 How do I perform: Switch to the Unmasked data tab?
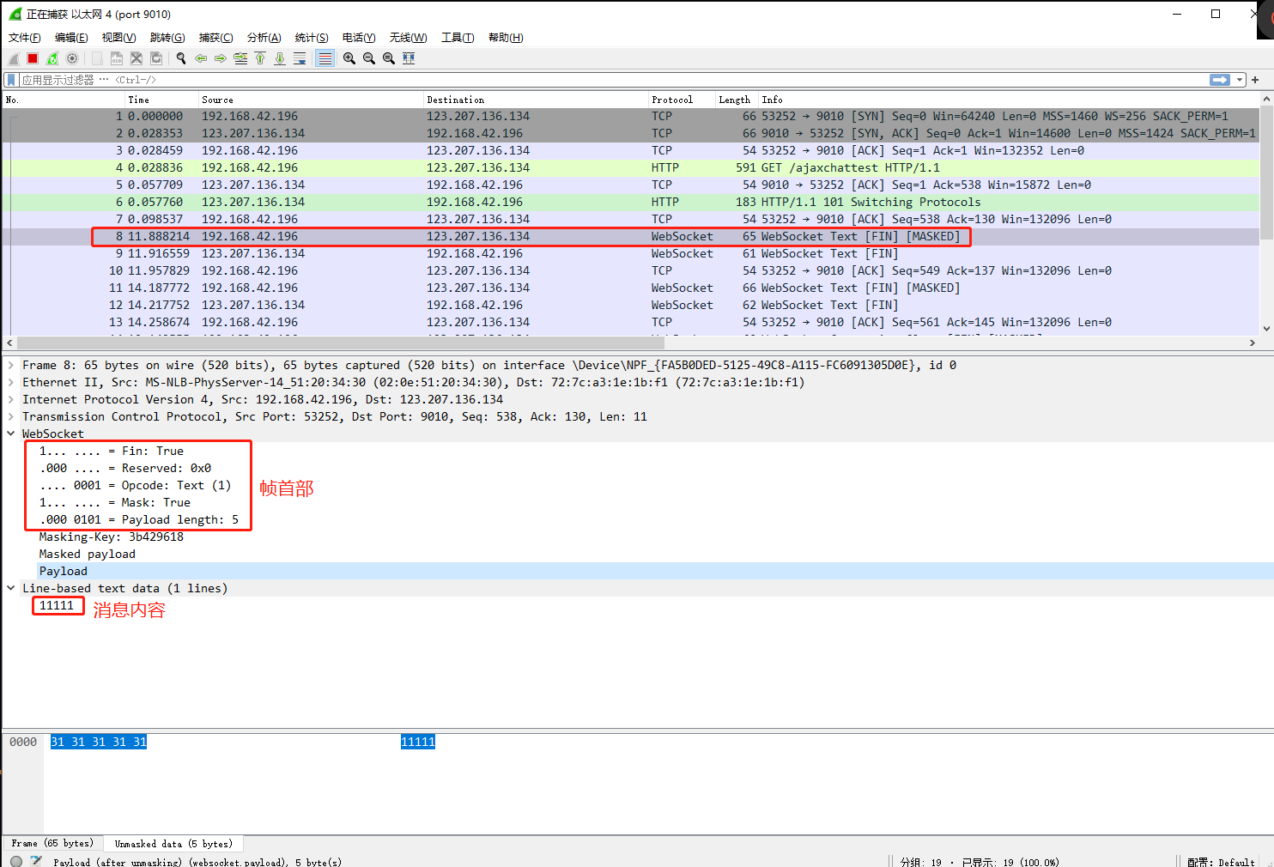point(173,844)
